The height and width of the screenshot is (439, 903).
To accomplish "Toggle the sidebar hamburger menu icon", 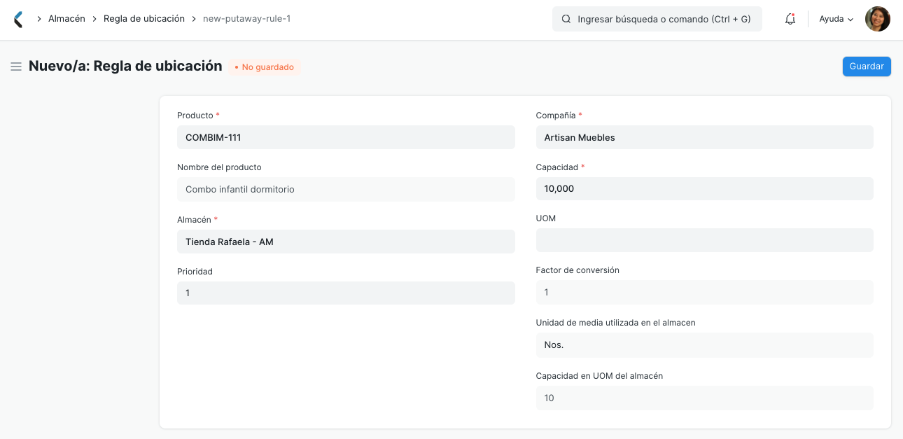I will pyautogui.click(x=16, y=67).
